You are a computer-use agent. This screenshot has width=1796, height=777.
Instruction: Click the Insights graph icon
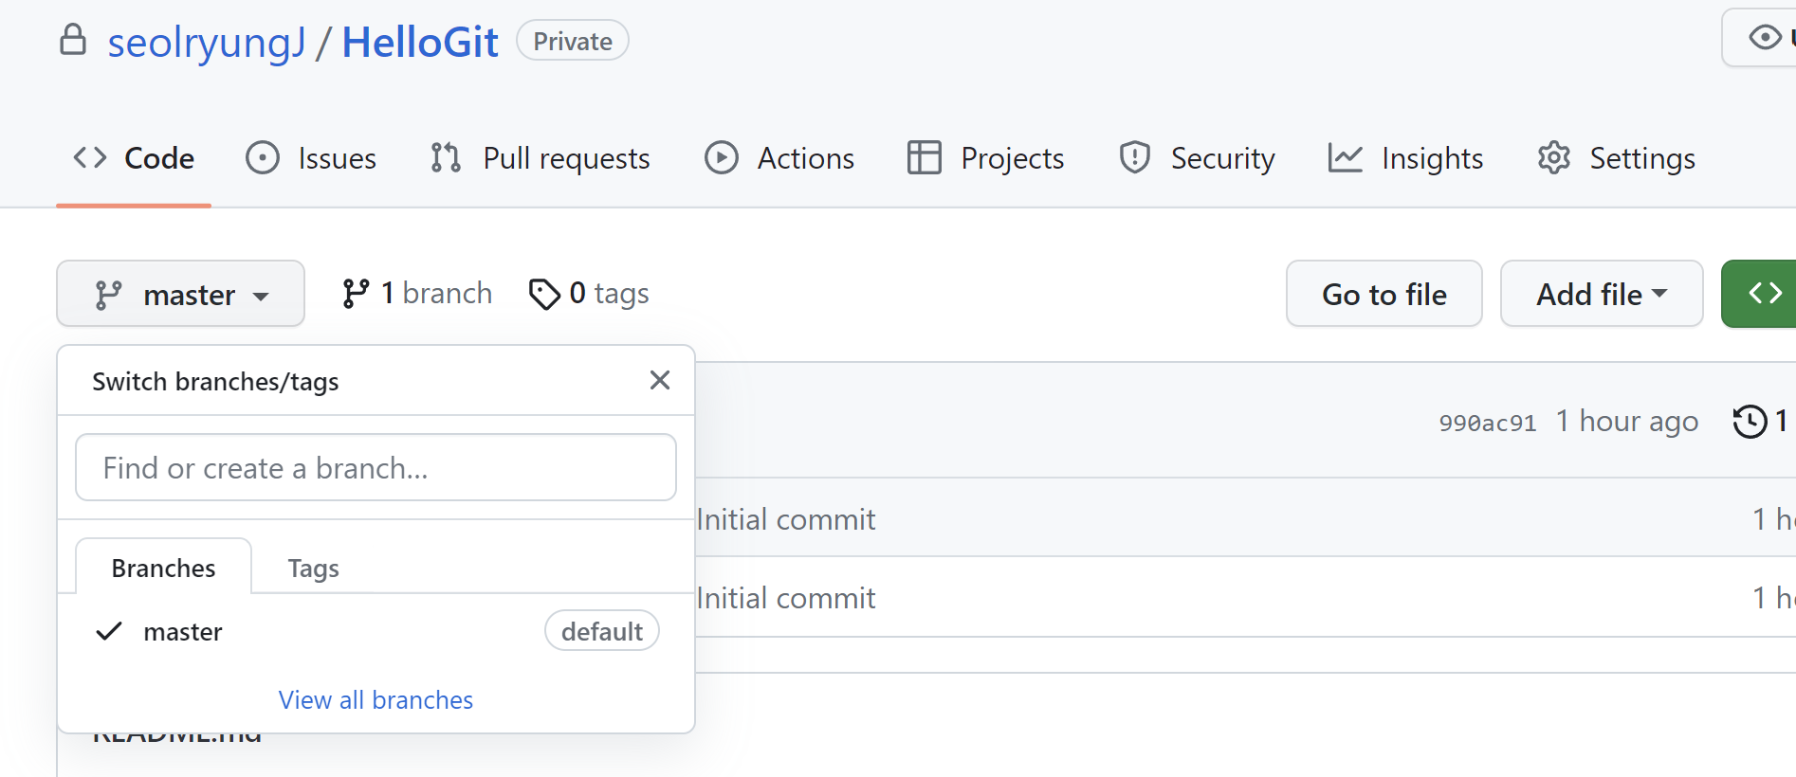(x=1346, y=157)
